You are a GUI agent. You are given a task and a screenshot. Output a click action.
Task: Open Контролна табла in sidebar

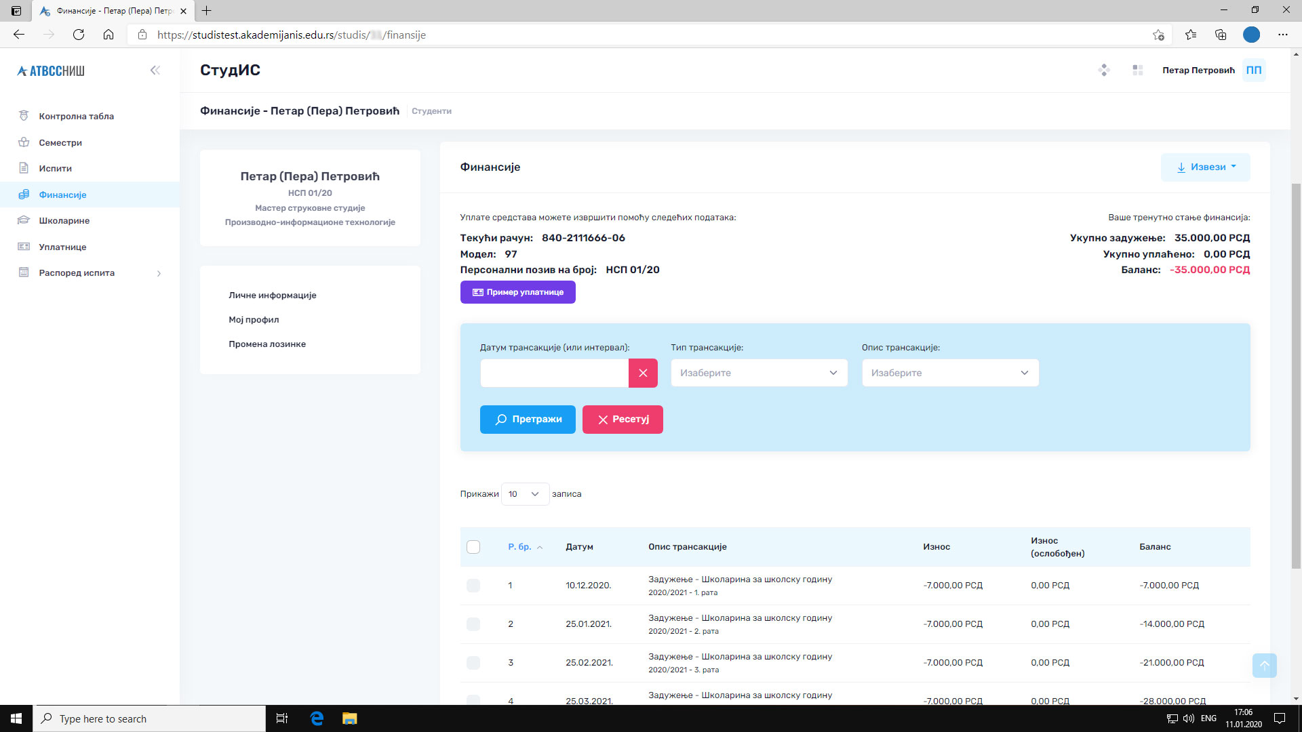tap(90, 116)
